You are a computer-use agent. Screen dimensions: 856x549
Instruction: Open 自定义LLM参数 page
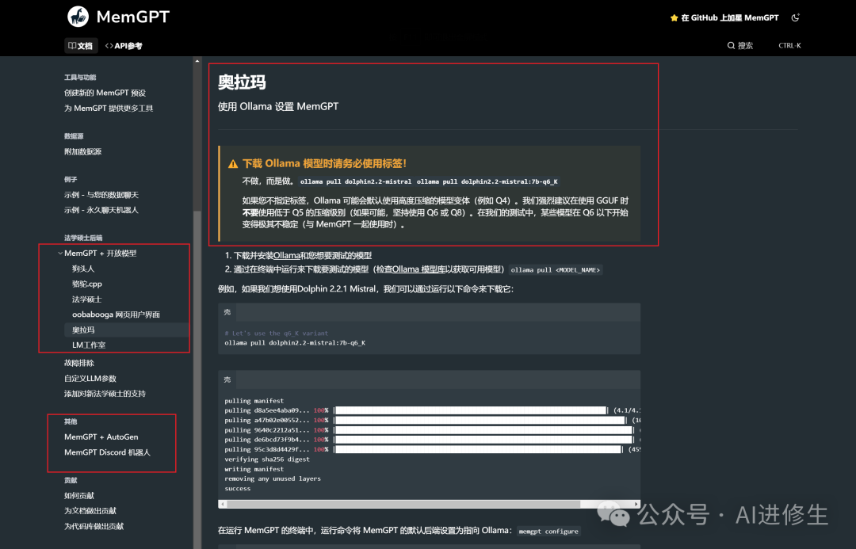90,378
